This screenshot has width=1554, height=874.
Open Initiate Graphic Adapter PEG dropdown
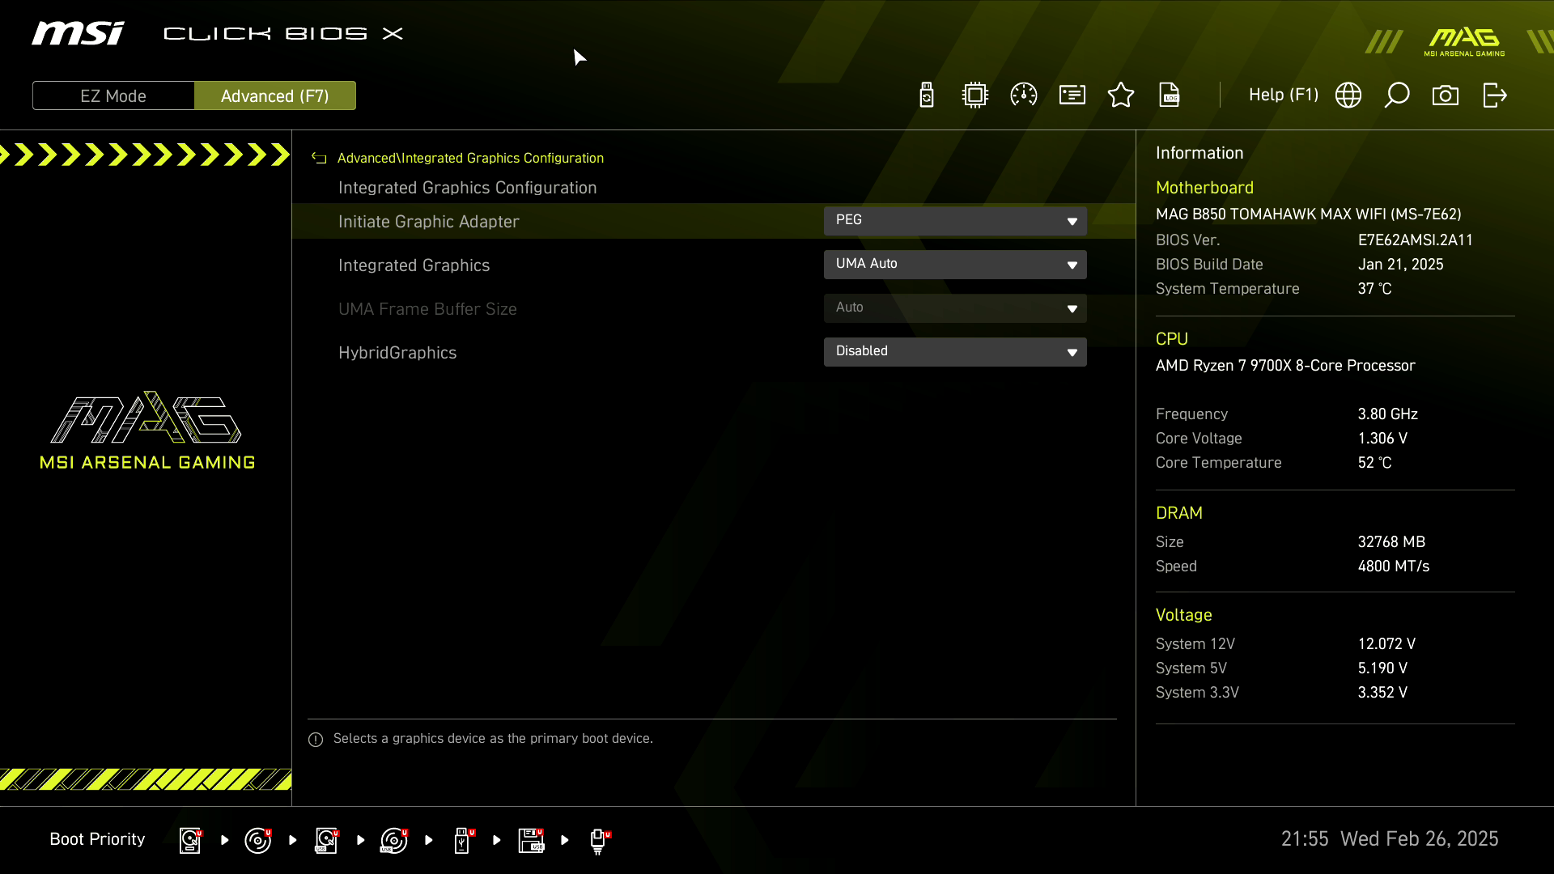pos(955,221)
